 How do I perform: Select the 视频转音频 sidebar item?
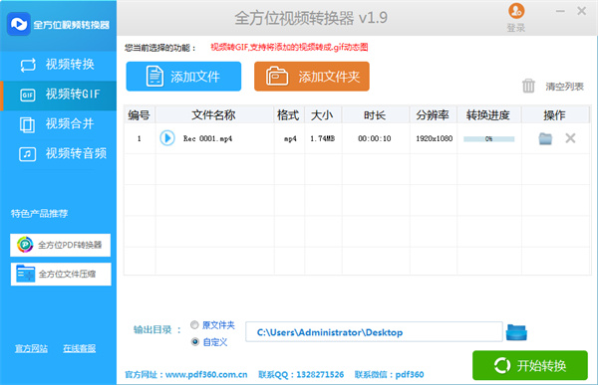[59, 153]
